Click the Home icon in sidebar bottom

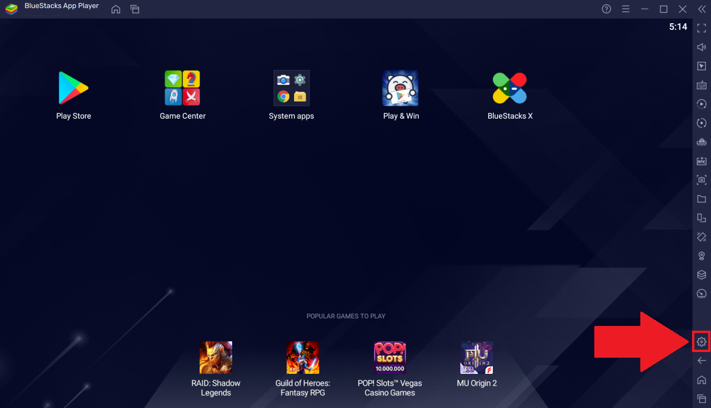[x=702, y=380]
